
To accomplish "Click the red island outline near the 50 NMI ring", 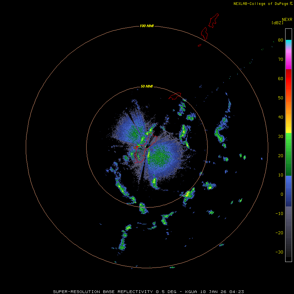I will tap(175, 96).
